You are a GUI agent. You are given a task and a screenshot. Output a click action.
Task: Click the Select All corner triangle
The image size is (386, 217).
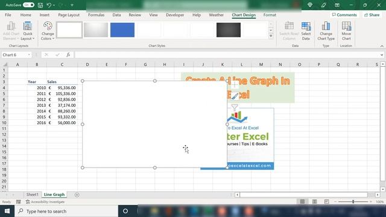coord(5,64)
